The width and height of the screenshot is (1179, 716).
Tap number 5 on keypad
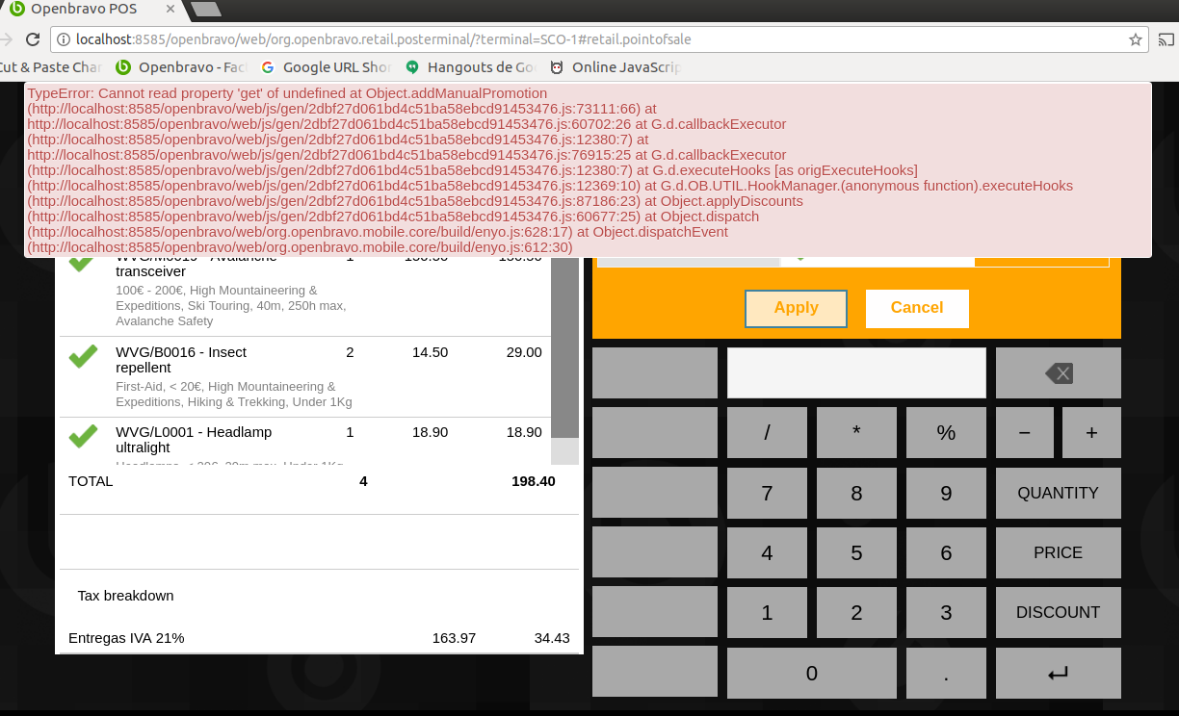pyautogui.click(x=856, y=552)
